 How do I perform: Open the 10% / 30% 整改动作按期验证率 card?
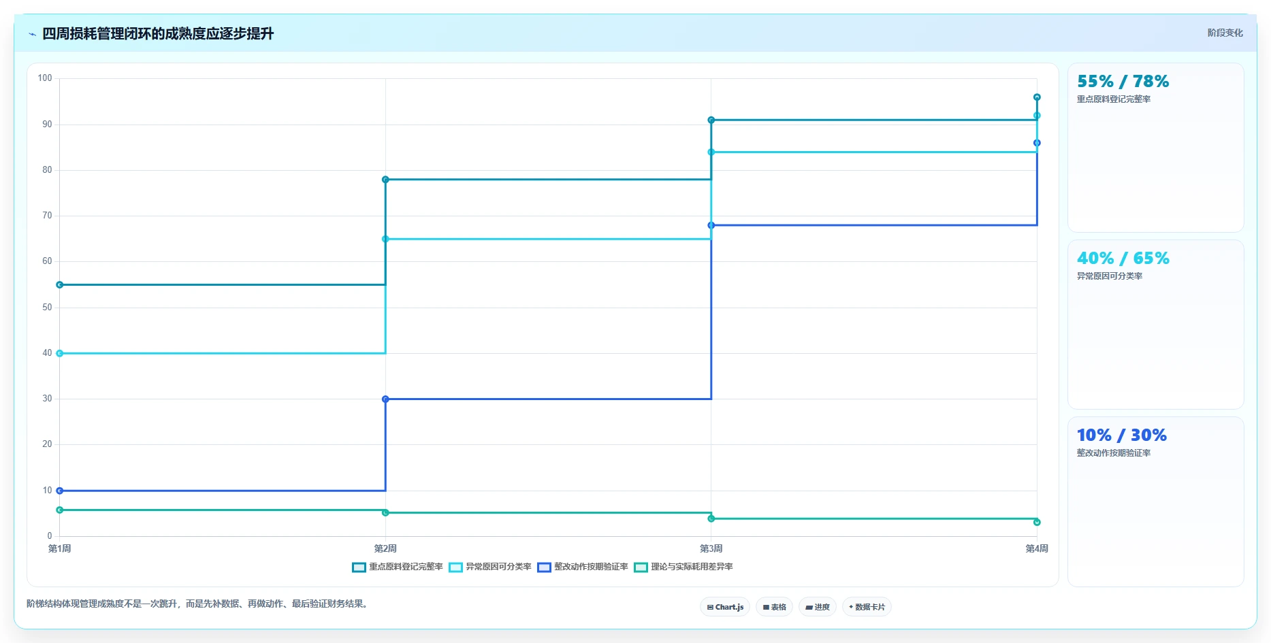click(1155, 501)
